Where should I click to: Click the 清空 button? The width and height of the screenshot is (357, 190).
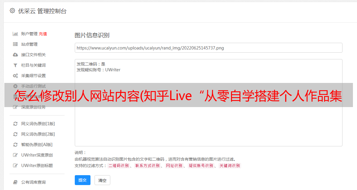pos(102,180)
